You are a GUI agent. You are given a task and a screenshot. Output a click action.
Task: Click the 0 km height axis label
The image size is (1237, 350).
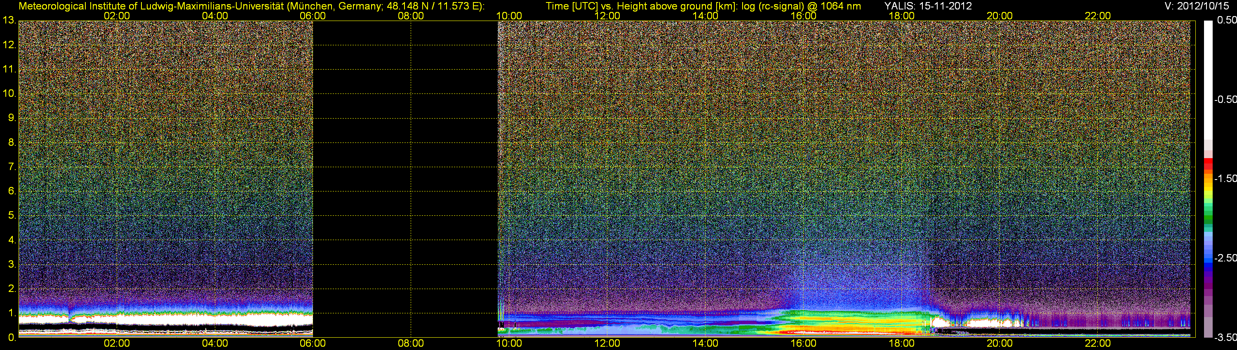pyautogui.click(x=12, y=338)
